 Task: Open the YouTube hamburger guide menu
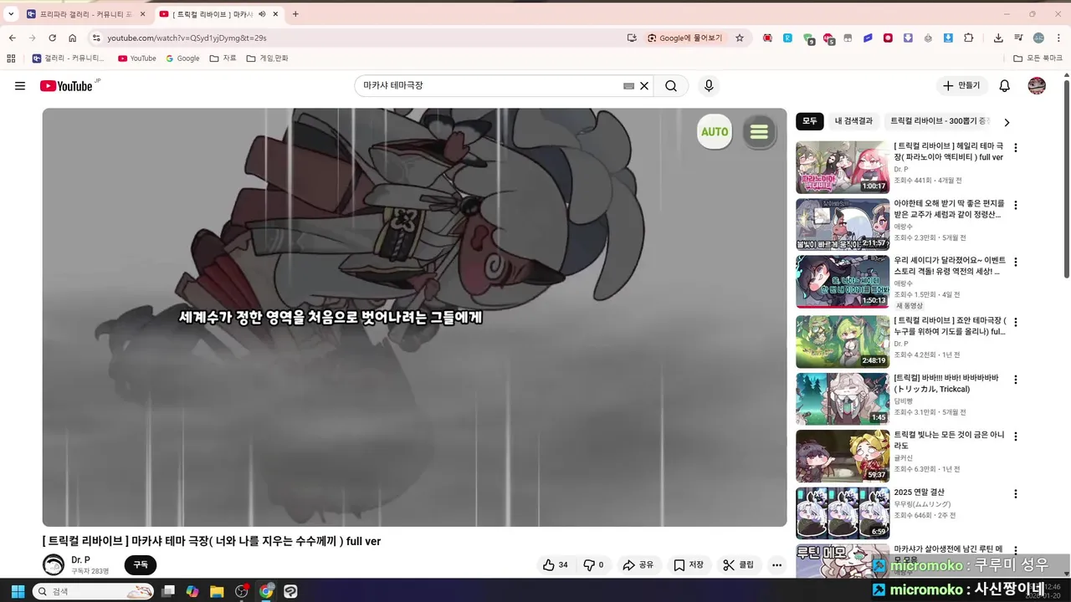tap(20, 86)
